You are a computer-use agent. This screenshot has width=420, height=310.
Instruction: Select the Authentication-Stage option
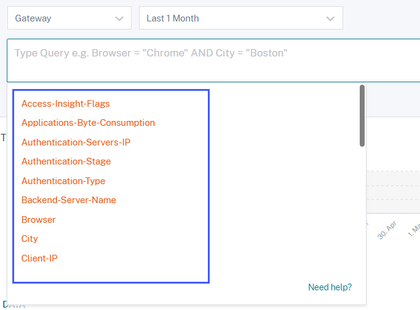66,161
